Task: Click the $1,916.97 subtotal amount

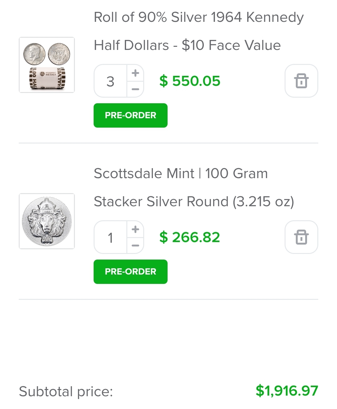Action: click(287, 391)
